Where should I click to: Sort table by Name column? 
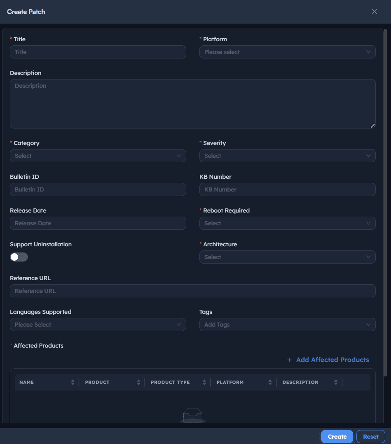pos(73,382)
